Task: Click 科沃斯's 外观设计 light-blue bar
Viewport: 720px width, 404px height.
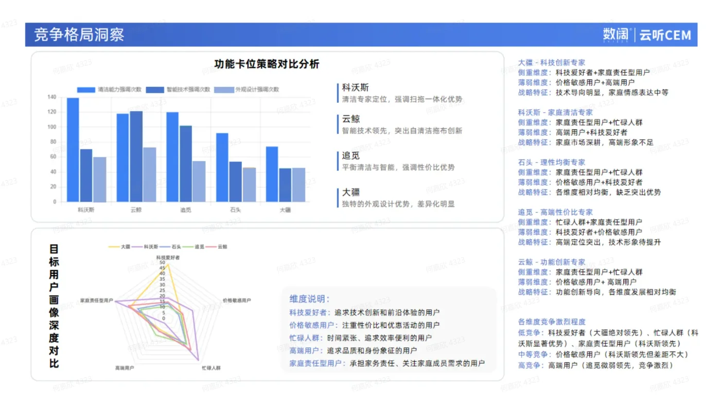Action: pos(99,180)
